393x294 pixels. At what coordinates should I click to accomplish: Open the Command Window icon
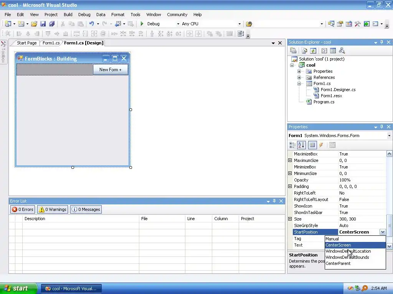click(375, 24)
